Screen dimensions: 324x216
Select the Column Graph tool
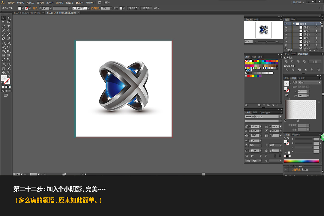9,64
